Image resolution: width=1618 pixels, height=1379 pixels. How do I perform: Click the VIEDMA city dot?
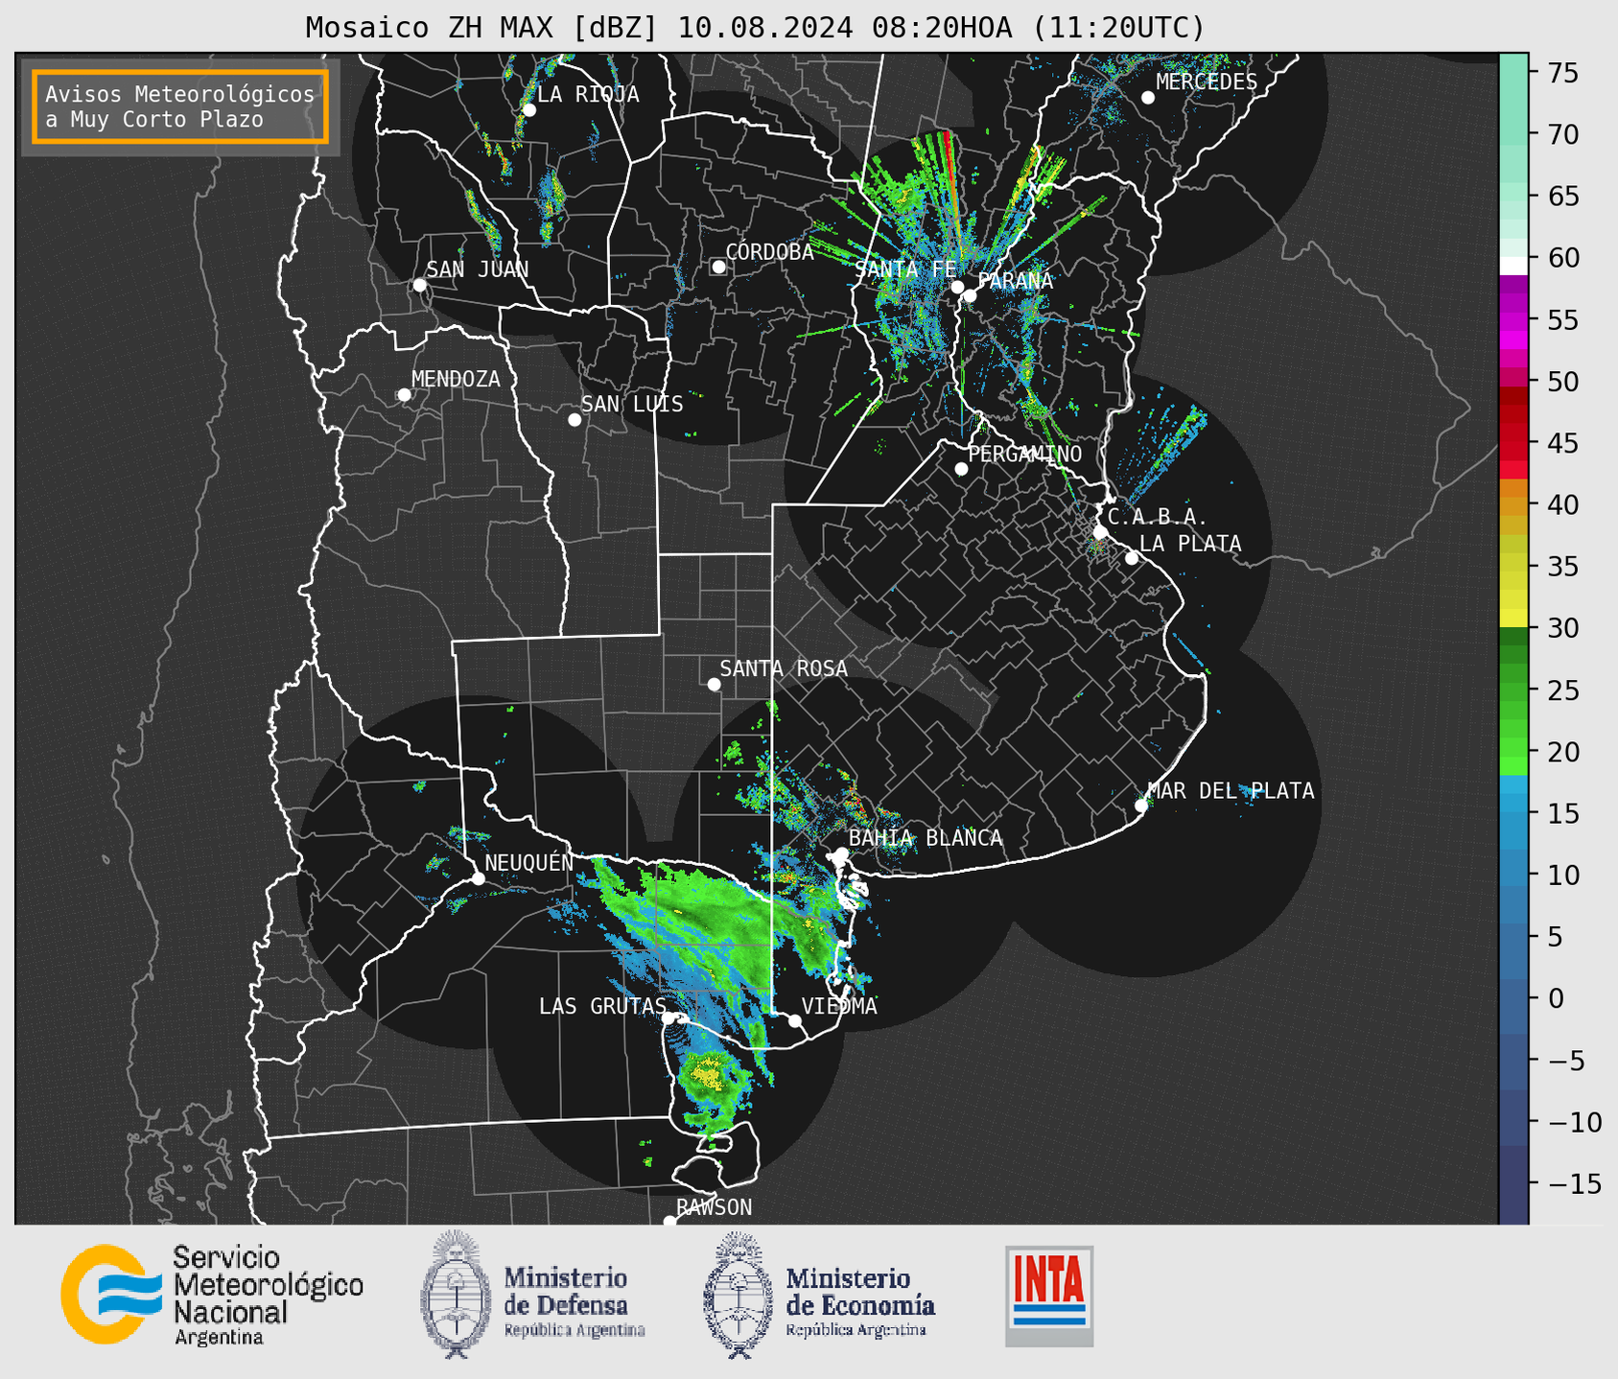pos(794,1020)
